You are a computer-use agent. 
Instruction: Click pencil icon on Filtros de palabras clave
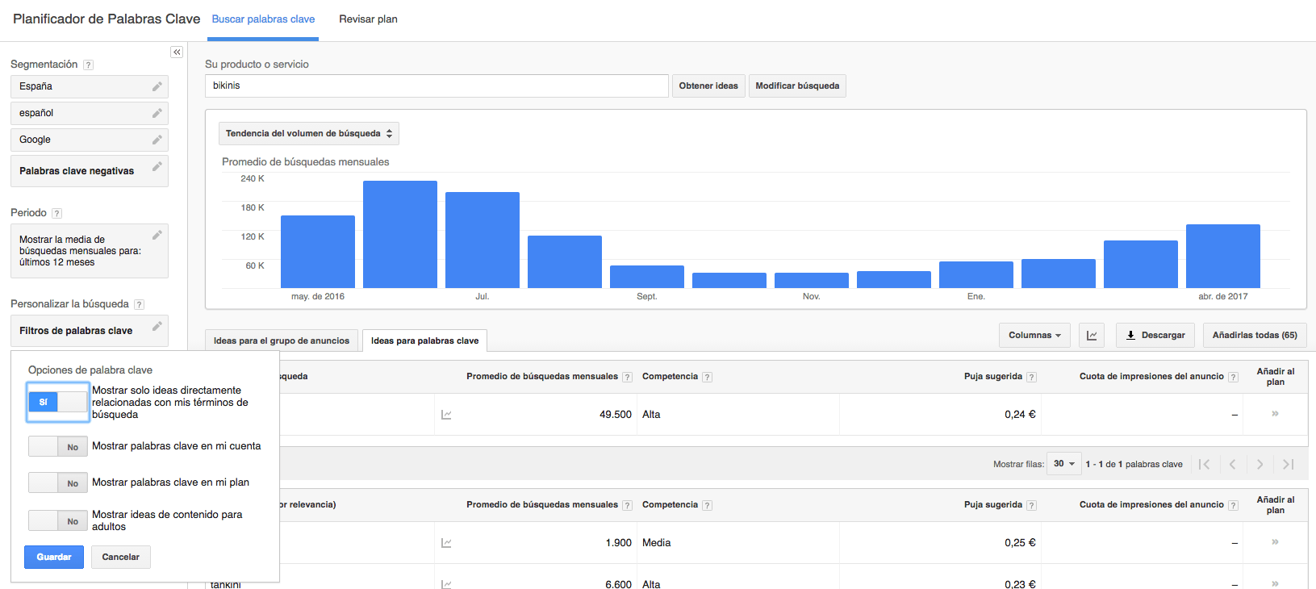[157, 326]
